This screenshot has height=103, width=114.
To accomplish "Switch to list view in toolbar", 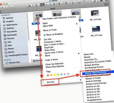I will pos(46,4).
